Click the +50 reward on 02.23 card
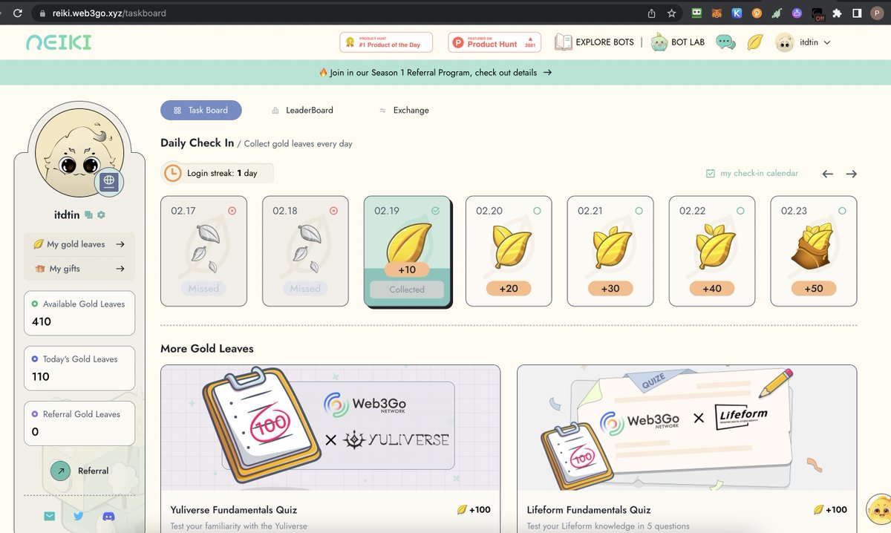Screen dimensions: 891x533 tap(814, 289)
